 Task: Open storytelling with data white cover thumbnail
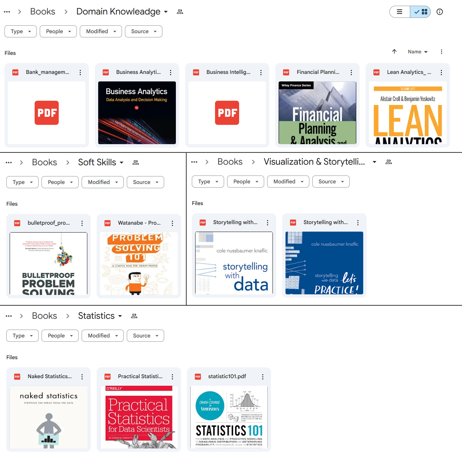click(234, 263)
